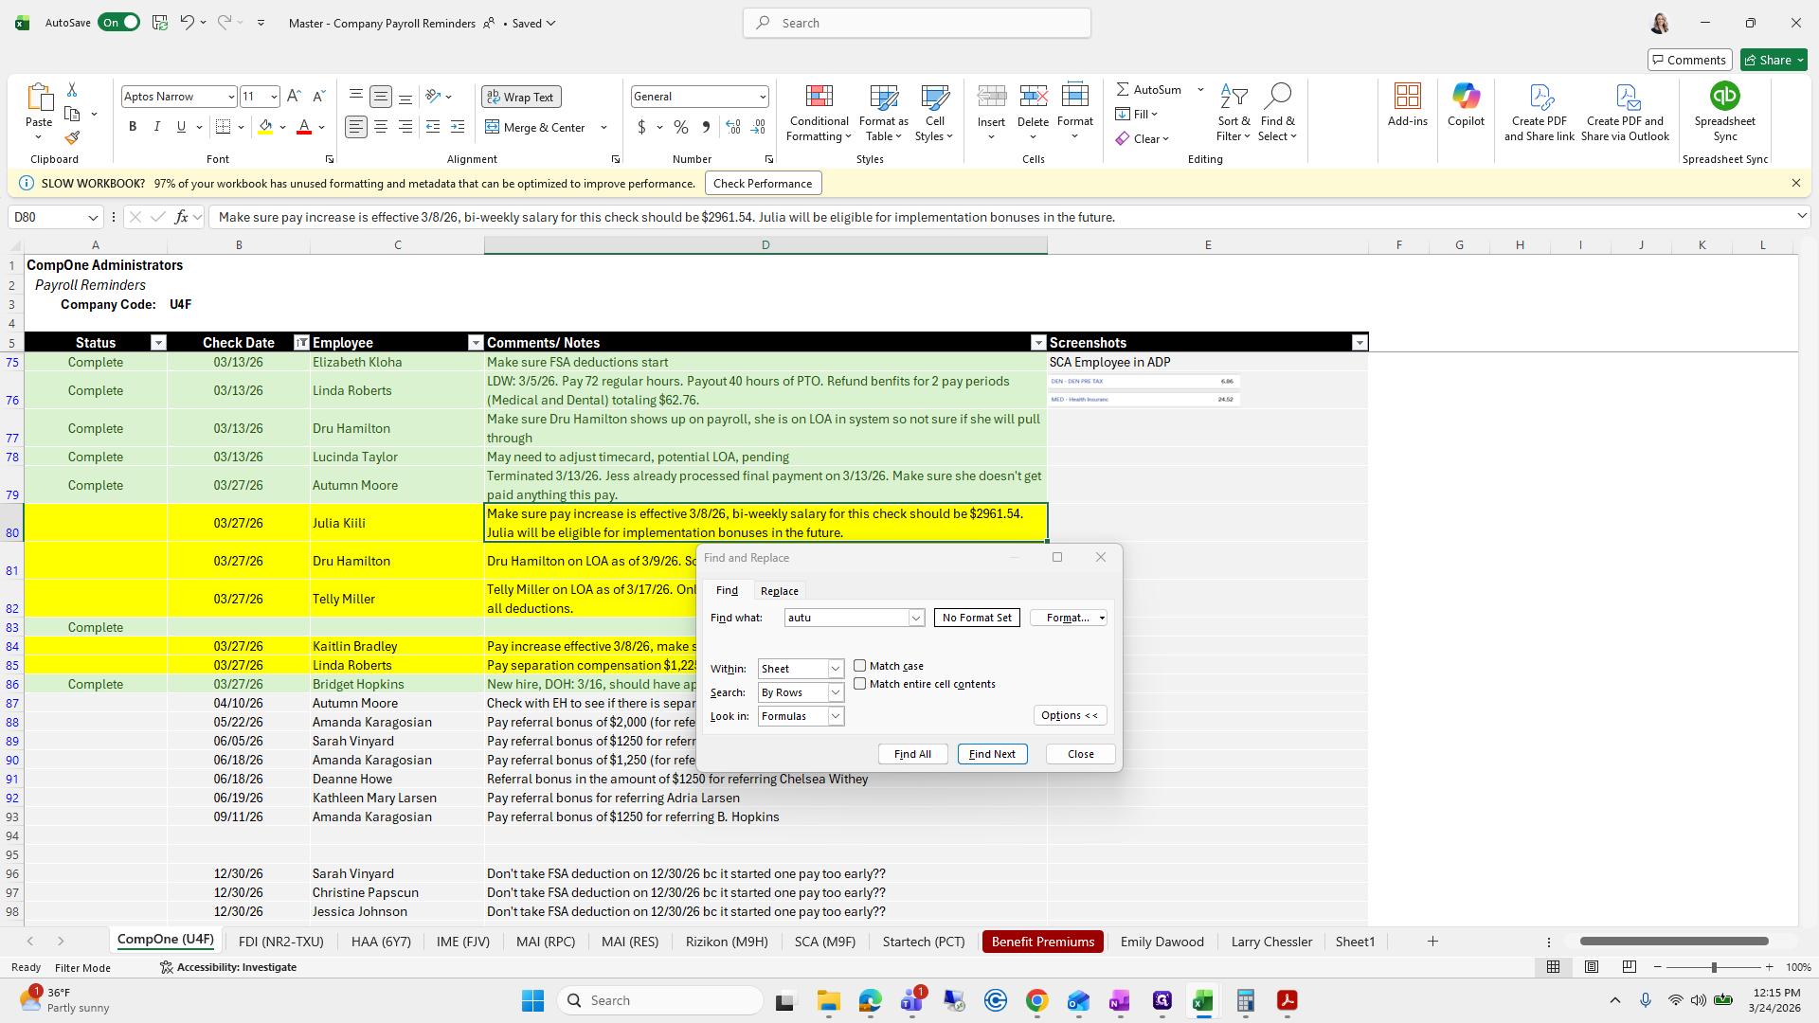Click inside the Find what field
Screen dimensions: 1819x1023
point(848,617)
